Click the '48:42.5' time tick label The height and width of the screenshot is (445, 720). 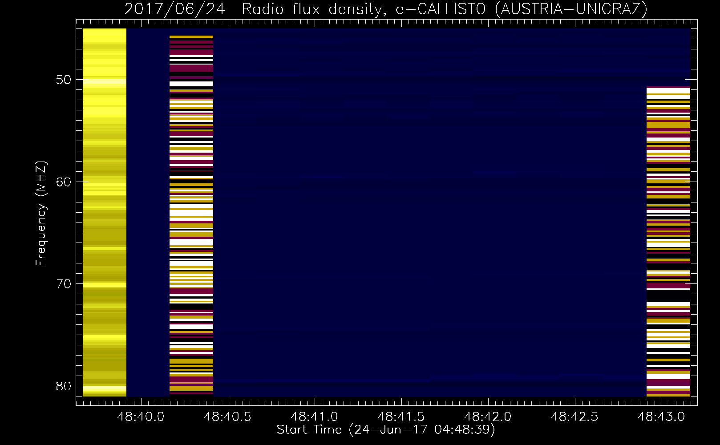575,417
